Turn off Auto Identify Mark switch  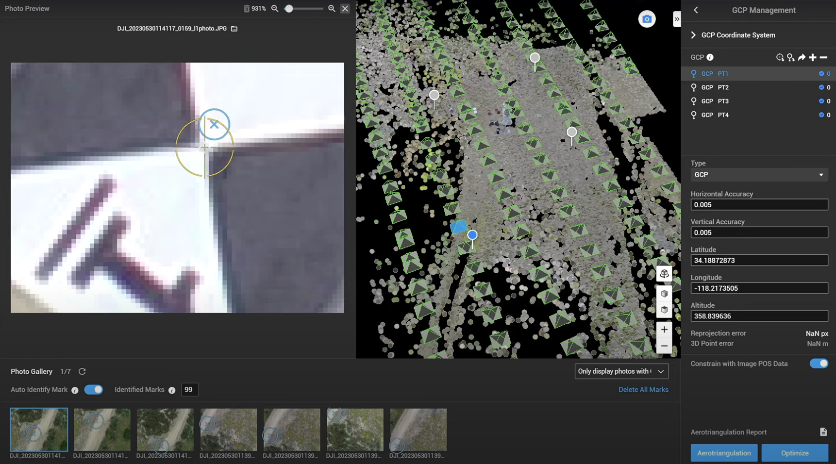pos(94,390)
